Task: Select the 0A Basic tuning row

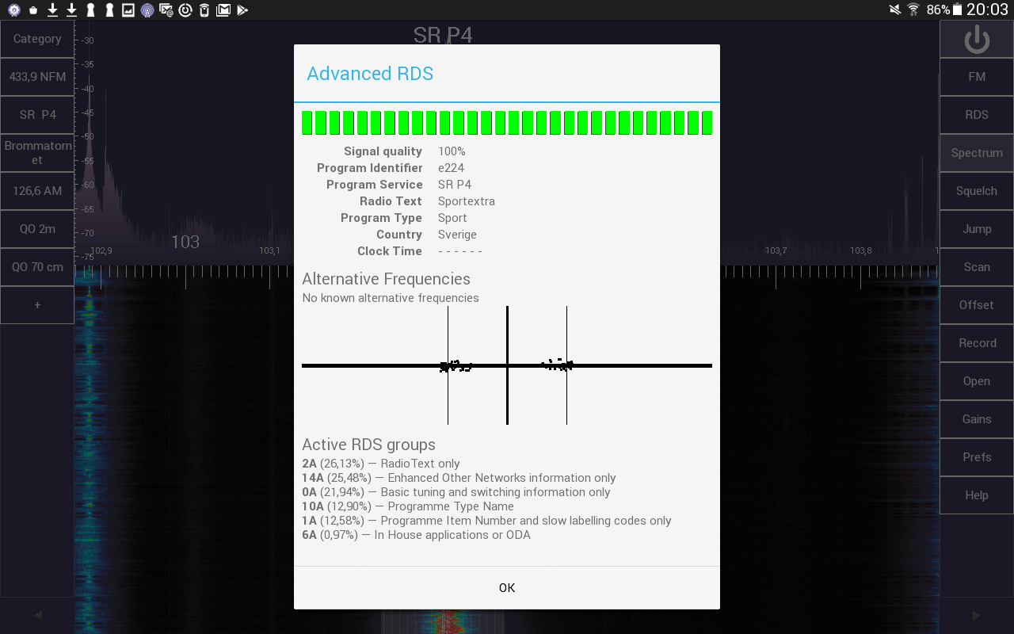Action: point(456,492)
